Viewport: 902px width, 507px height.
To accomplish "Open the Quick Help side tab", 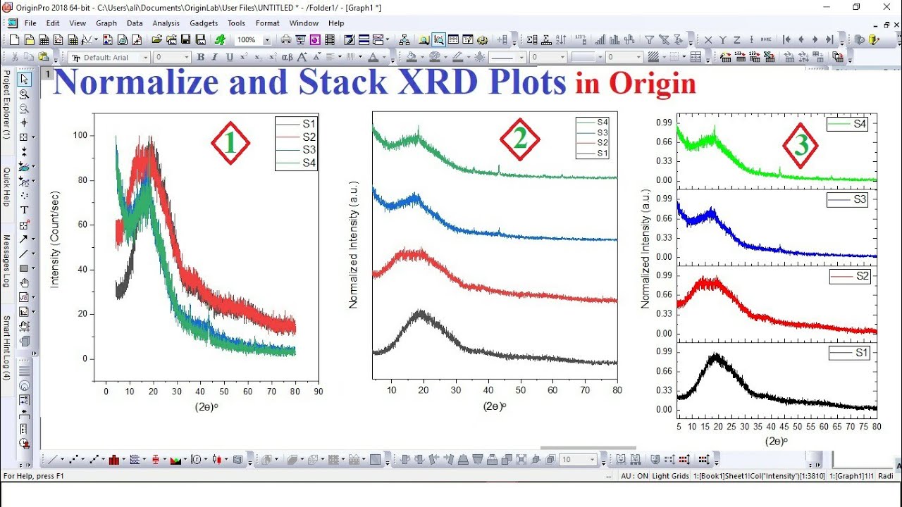I will pyautogui.click(x=6, y=187).
